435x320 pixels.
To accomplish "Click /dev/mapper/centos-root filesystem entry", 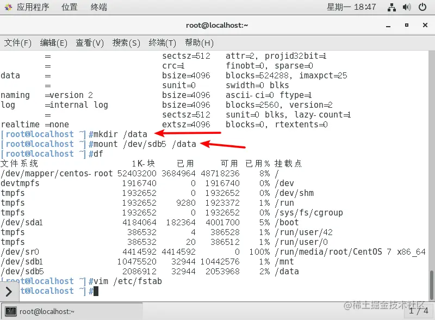I will [x=57, y=174].
